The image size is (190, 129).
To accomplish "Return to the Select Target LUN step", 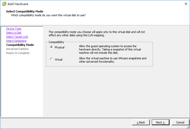I will [x=17, y=37].
